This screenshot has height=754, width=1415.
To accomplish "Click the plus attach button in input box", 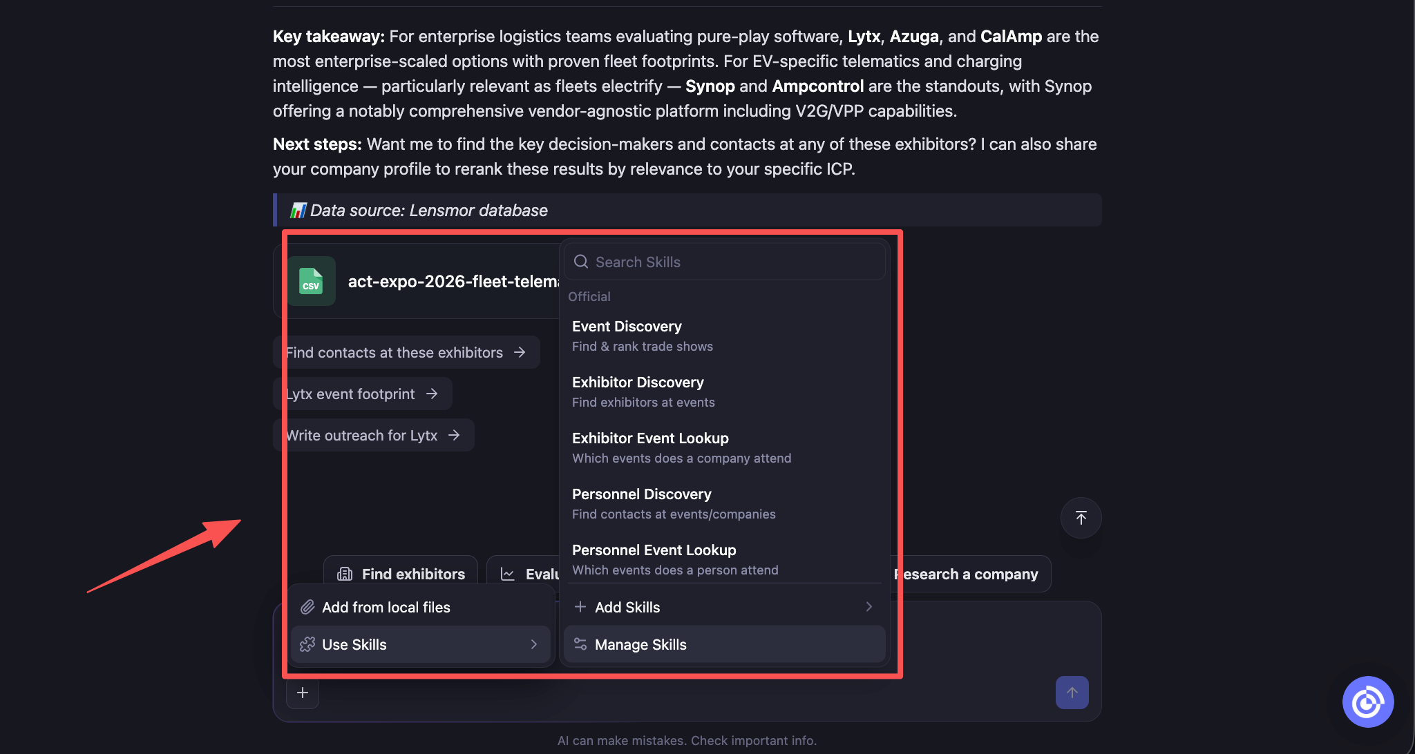I will pyautogui.click(x=303, y=693).
